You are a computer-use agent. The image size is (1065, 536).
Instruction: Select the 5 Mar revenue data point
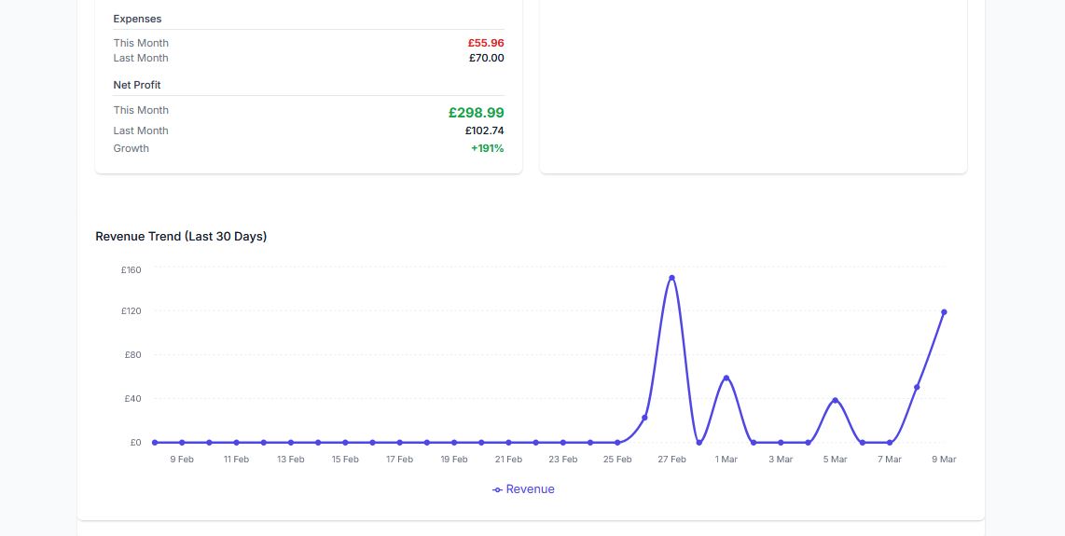[x=835, y=400]
